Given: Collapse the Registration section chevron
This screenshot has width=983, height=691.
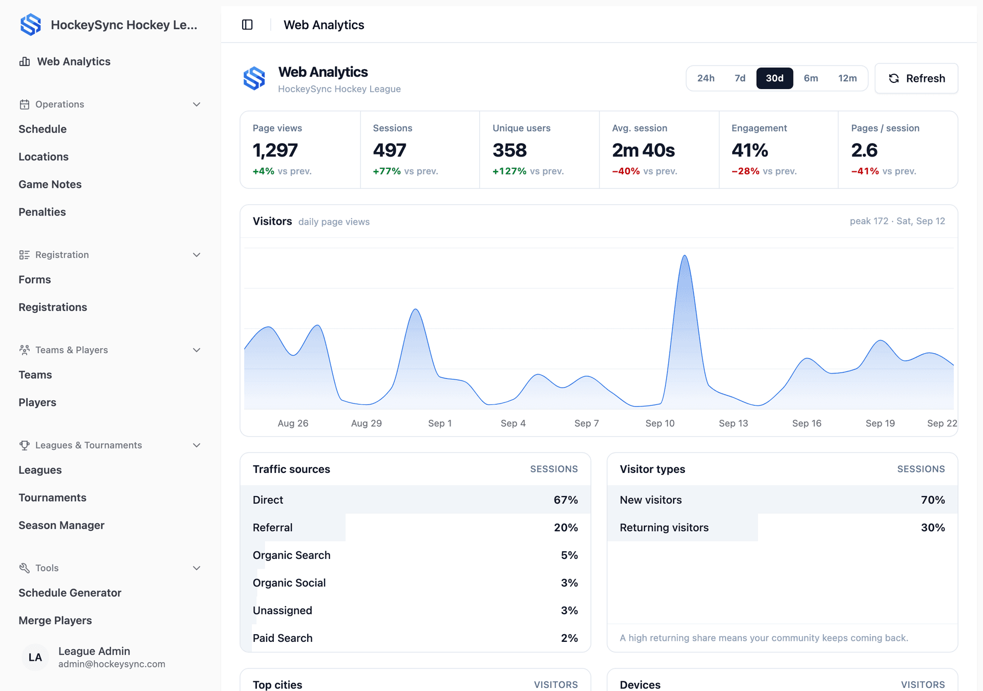Looking at the screenshot, I should [197, 255].
